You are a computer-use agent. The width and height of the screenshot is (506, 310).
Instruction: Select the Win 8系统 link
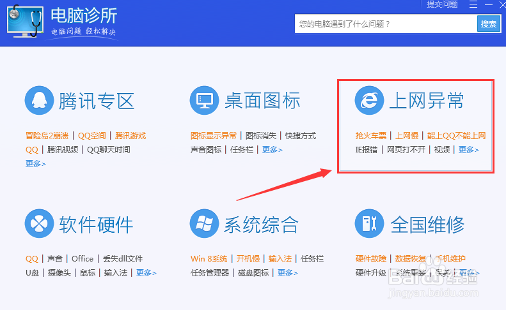tap(209, 259)
